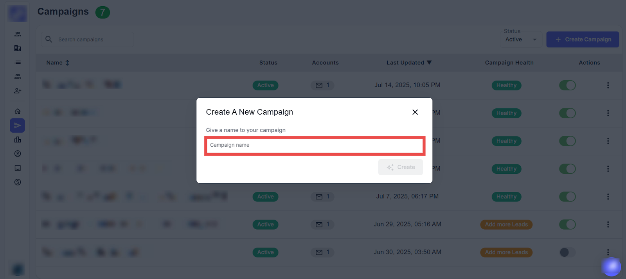This screenshot has height=279, width=626.
Task: Open the dollar sign billing icon
Action: pos(18,182)
